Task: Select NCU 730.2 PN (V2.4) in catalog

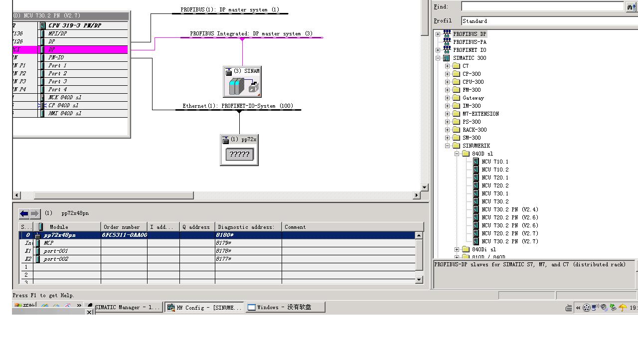Action: coord(510,209)
